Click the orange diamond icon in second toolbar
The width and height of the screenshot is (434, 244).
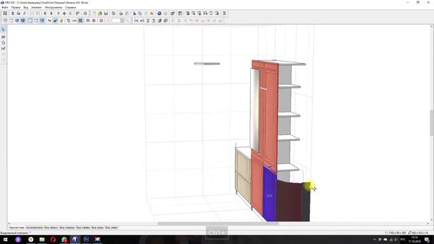(x=101, y=20)
